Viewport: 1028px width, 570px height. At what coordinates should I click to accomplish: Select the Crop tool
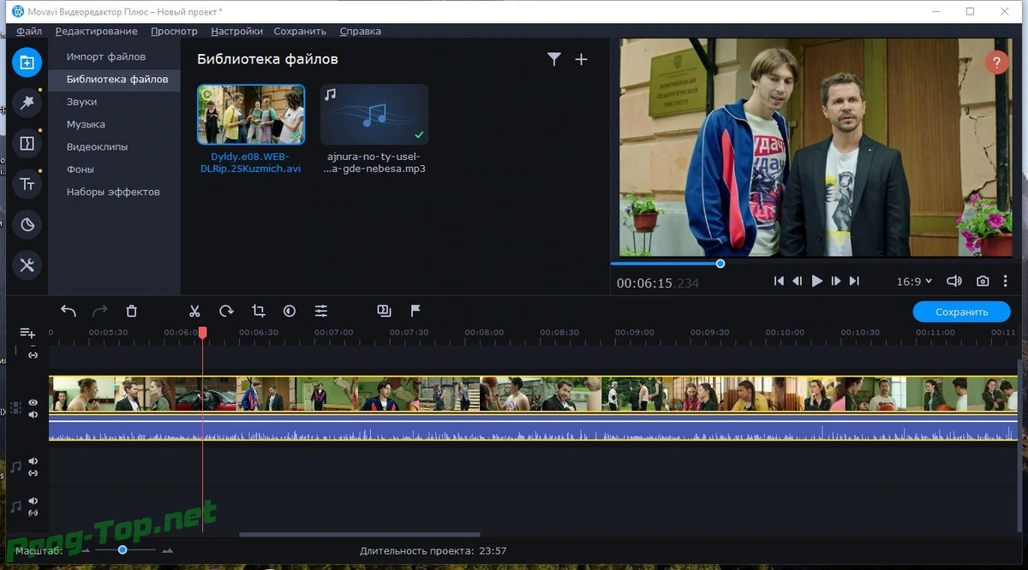[x=258, y=311]
